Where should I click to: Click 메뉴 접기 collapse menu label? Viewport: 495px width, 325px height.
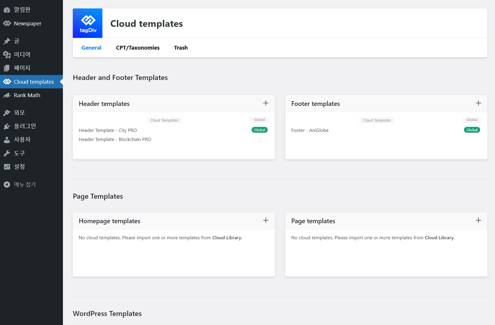pos(25,184)
